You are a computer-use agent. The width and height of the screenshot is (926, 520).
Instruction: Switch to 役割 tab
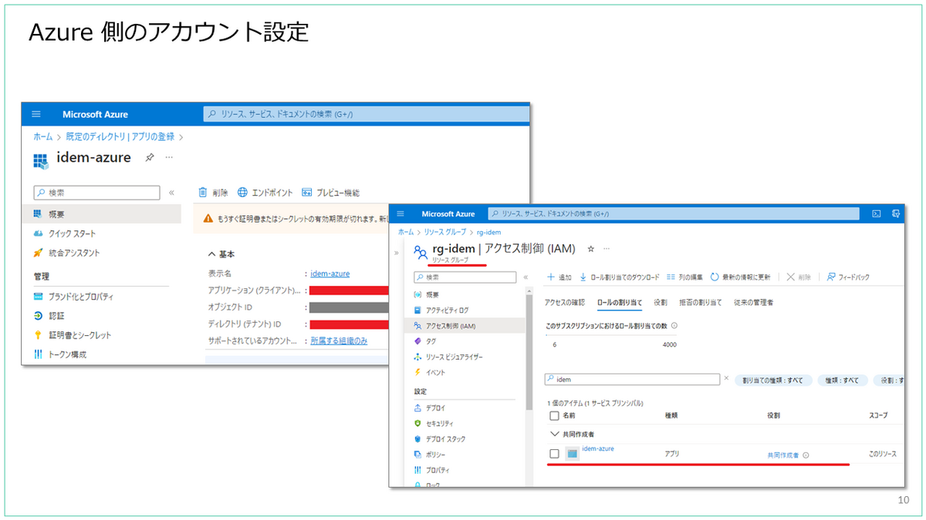pyautogui.click(x=661, y=302)
